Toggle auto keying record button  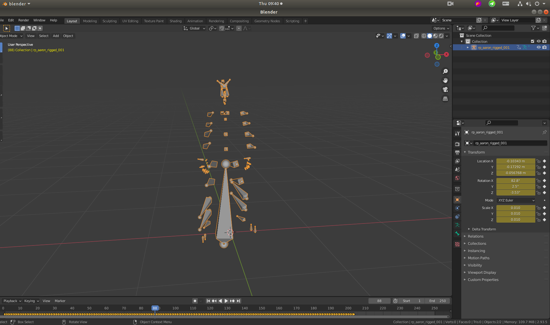click(x=195, y=301)
